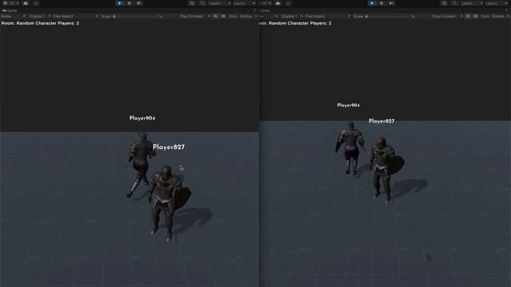Click Step button in left Unity editor
This screenshot has height=287, width=511.
point(139,3)
